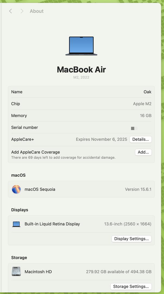Click the About page title
This screenshot has height=294, width=164.
tap(37, 11)
